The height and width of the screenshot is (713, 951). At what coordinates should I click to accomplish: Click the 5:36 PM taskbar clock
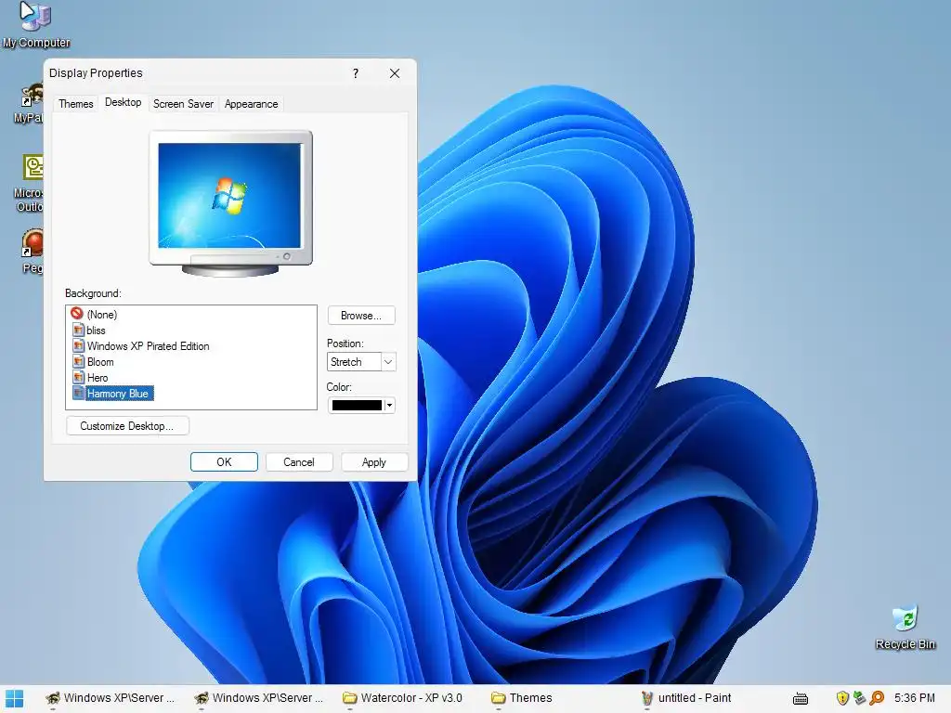(x=914, y=698)
